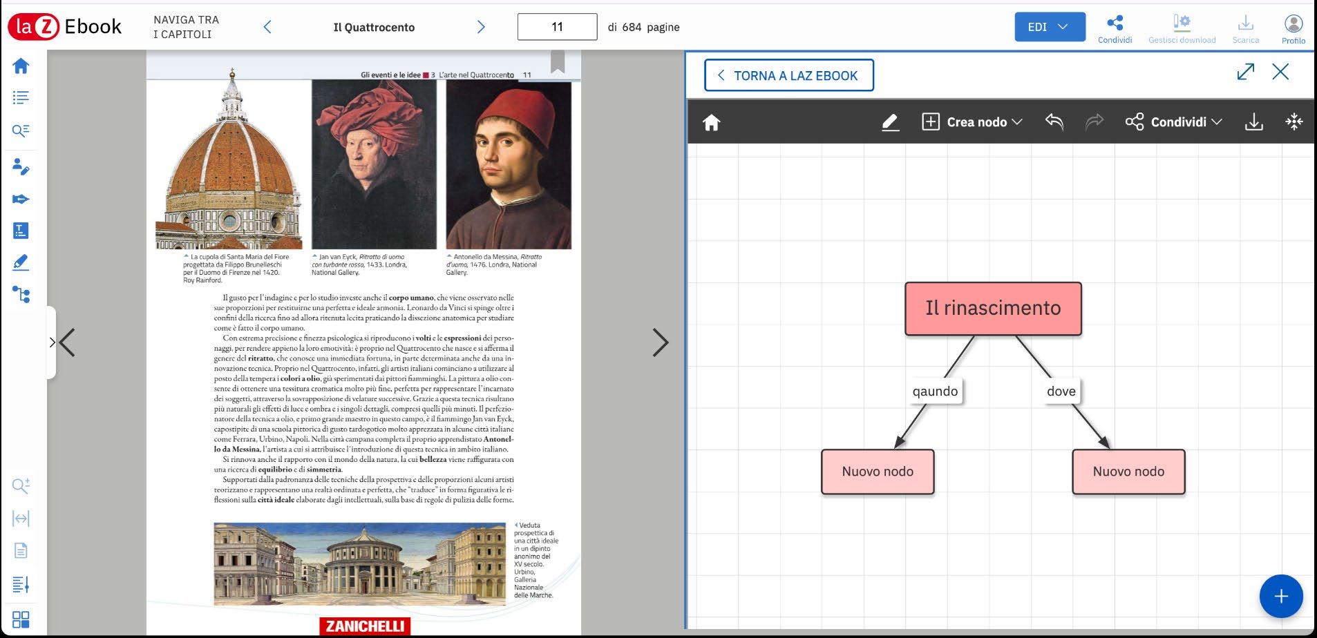Viewport: 1317px width, 638px height.
Task: Center the map in the canvas view
Action: click(1294, 122)
